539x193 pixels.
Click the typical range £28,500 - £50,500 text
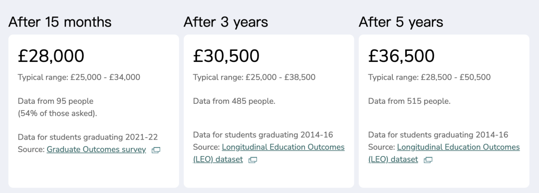(x=430, y=77)
